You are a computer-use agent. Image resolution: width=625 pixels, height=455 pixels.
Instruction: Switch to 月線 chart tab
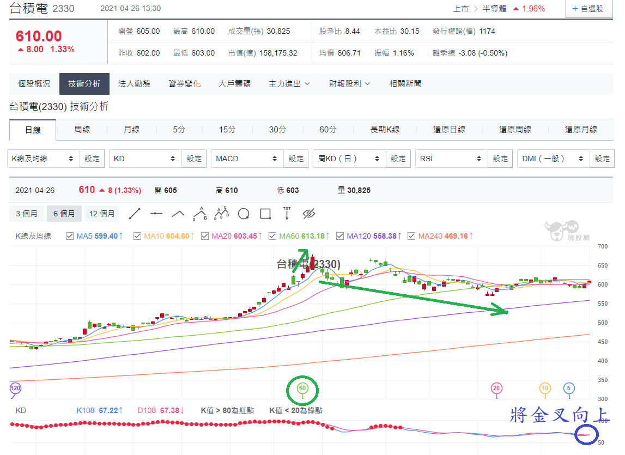[x=131, y=130]
